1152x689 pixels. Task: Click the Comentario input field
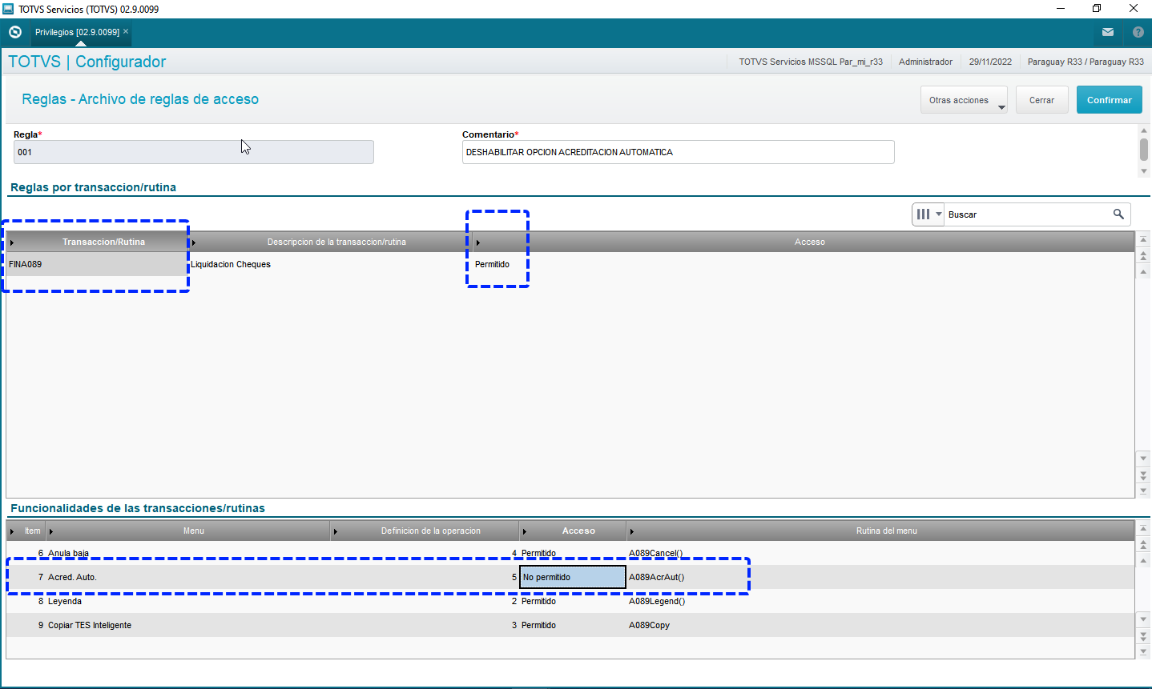[x=678, y=152]
